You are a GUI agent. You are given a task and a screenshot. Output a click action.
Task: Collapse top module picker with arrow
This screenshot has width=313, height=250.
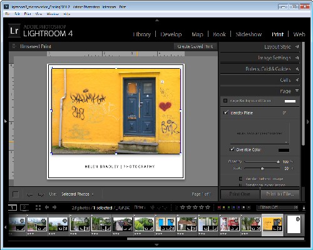[157, 20]
